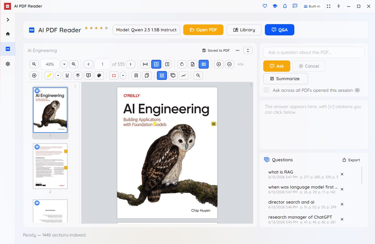Select the red rectangle shape tool
This screenshot has height=244, width=375.
[x=114, y=75]
